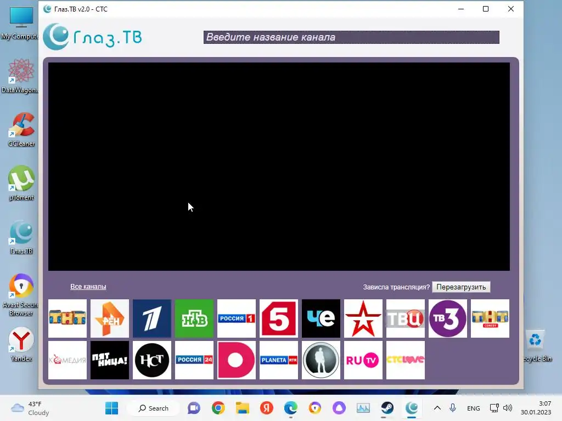Image resolution: width=562 pixels, height=421 pixels.
Task: Click the microphone tray icon
Action: click(x=453, y=408)
